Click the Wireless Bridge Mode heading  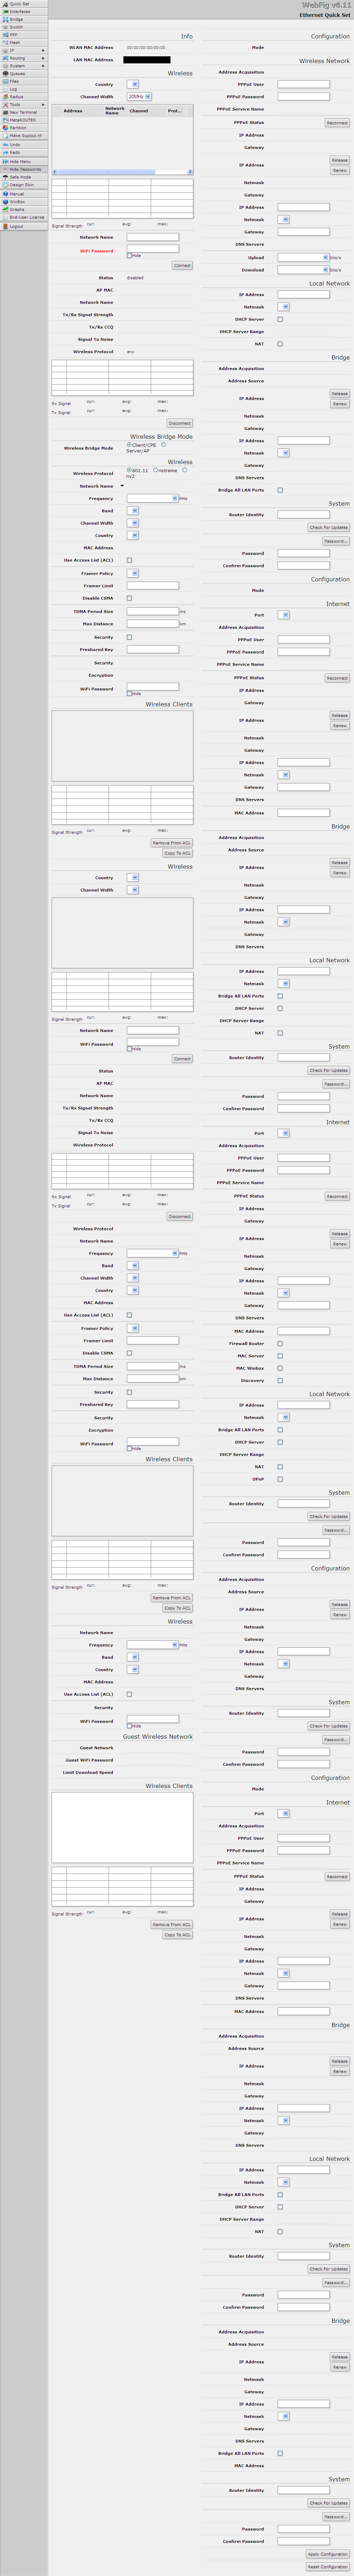coord(162,437)
